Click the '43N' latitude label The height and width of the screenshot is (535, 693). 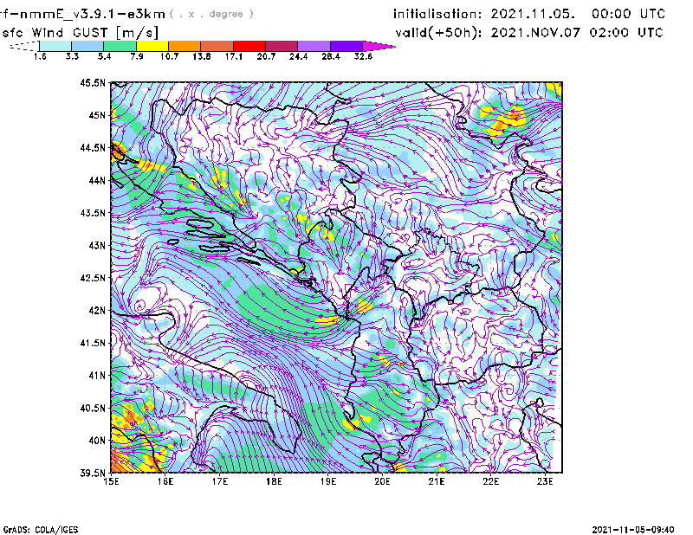tap(97, 245)
